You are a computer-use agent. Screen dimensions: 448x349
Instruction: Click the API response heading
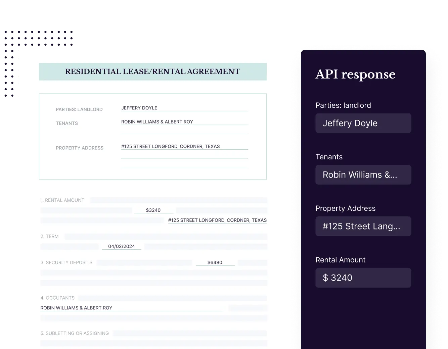point(355,74)
